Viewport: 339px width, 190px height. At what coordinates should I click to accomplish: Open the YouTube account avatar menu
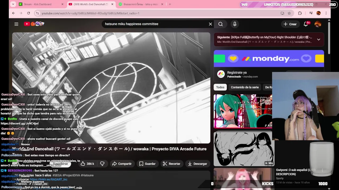(318, 24)
